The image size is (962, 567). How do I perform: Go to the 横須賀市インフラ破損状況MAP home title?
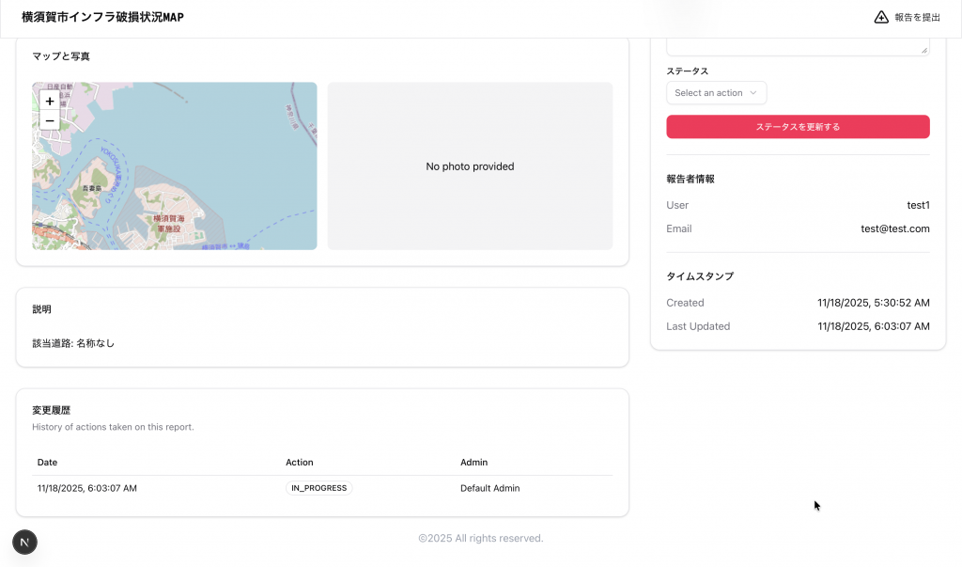pyautogui.click(x=102, y=17)
